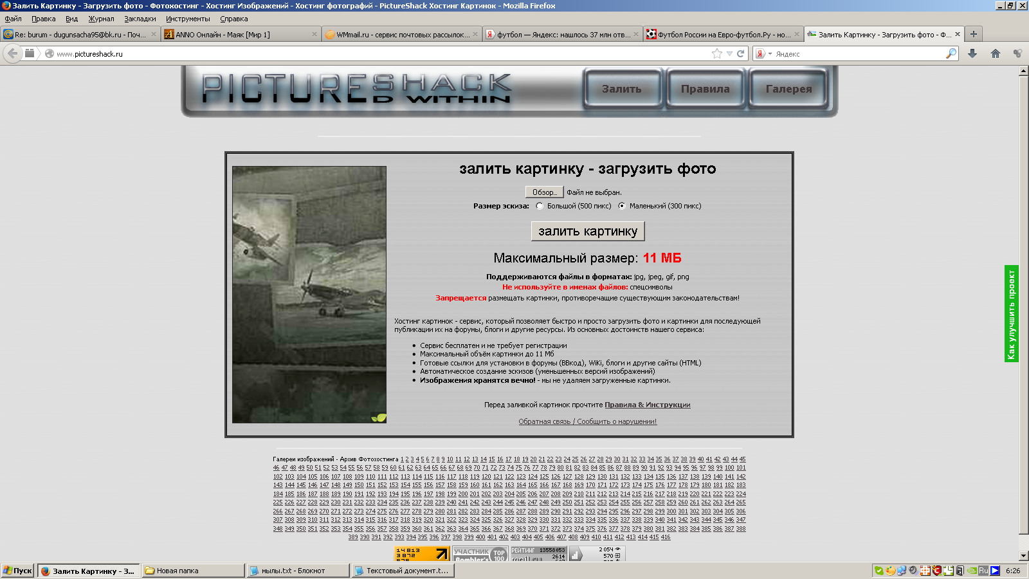Viewport: 1029px width, 579px height.
Task: Open the network connections tray icon
Action: [902, 571]
